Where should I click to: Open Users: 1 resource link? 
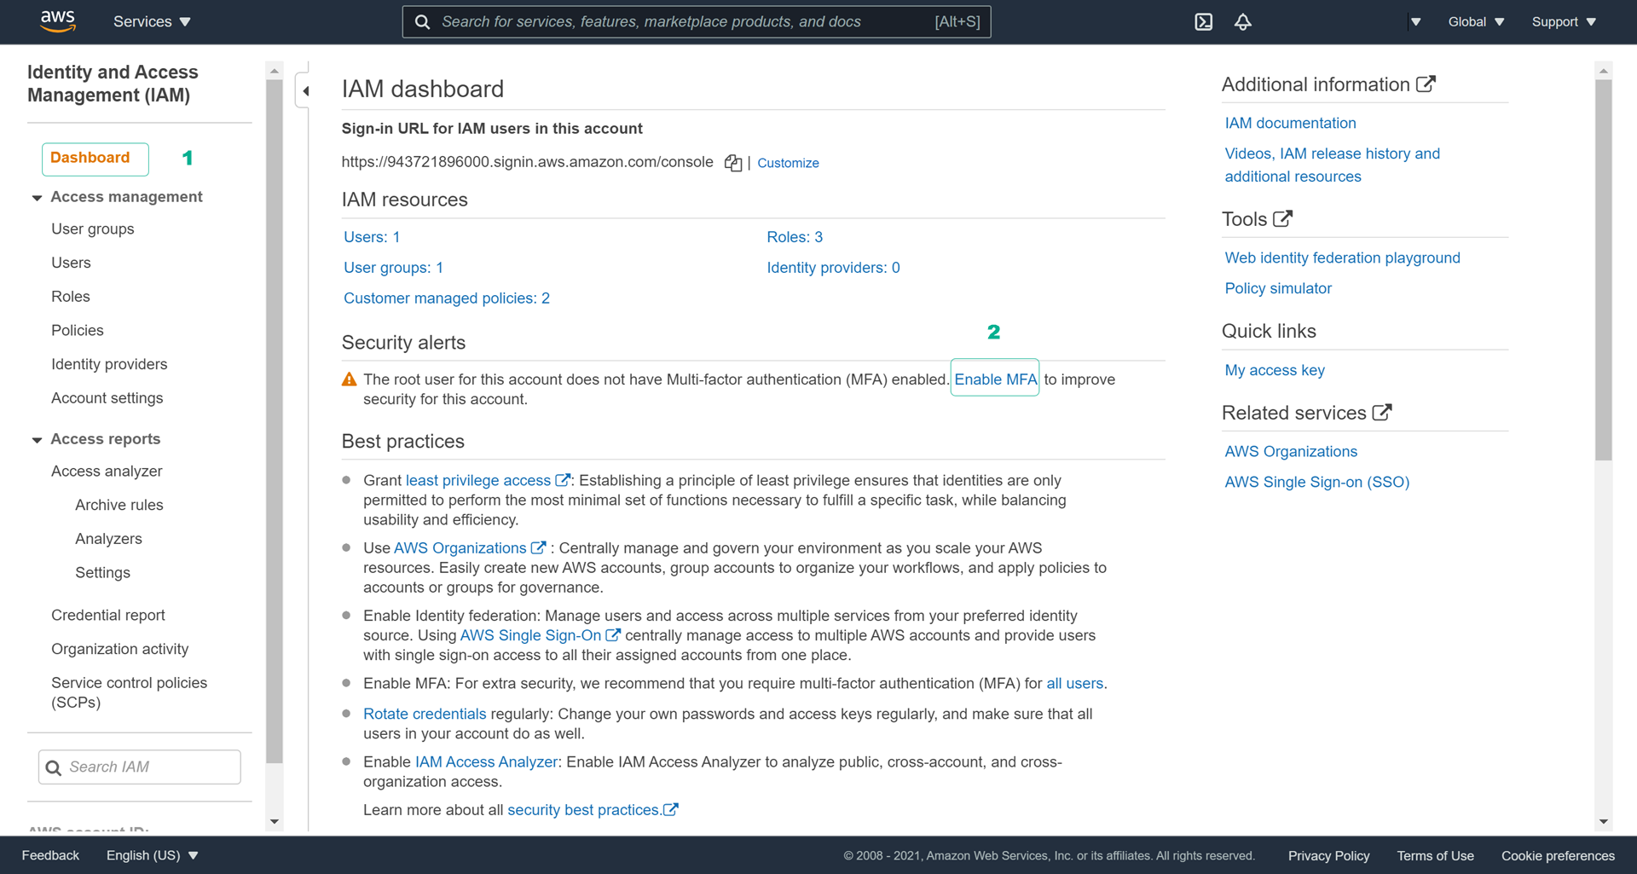click(372, 237)
